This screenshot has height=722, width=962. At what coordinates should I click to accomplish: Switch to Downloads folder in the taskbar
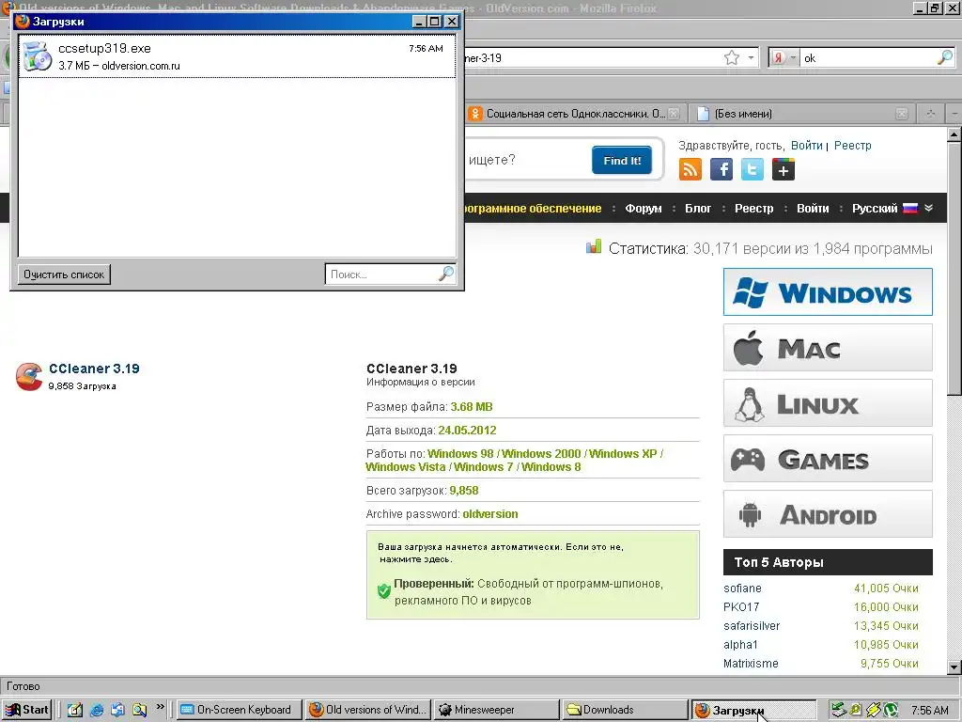[625, 710]
